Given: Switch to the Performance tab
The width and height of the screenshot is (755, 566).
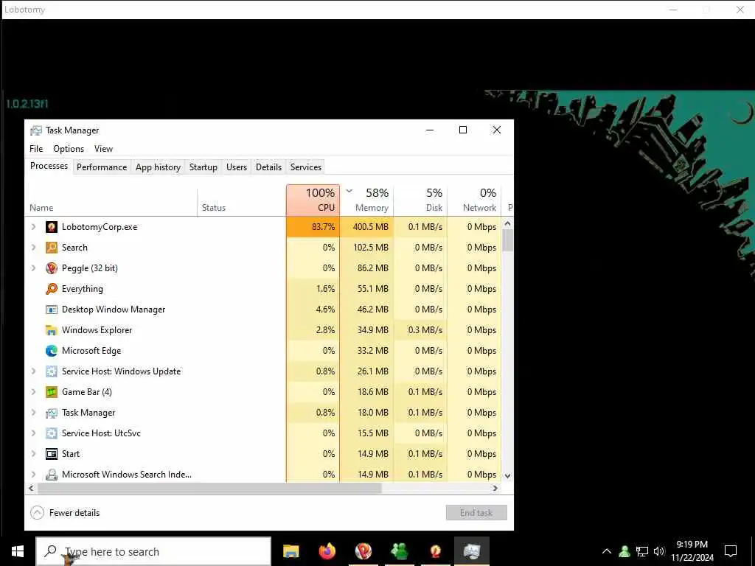Looking at the screenshot, I should [x=102, y=167].
